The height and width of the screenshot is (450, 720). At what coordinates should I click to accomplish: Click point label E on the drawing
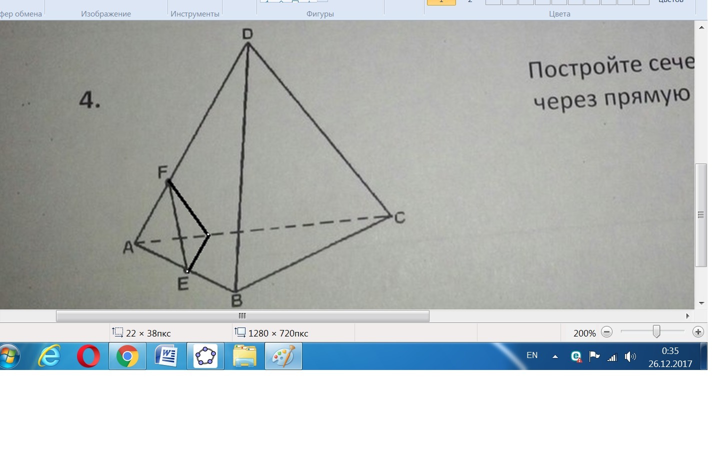[183, 284]
